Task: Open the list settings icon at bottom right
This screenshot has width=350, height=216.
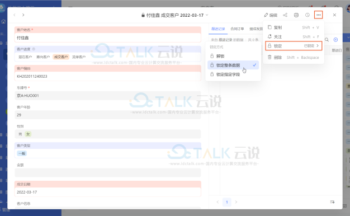Action: [x=332, y=202]
